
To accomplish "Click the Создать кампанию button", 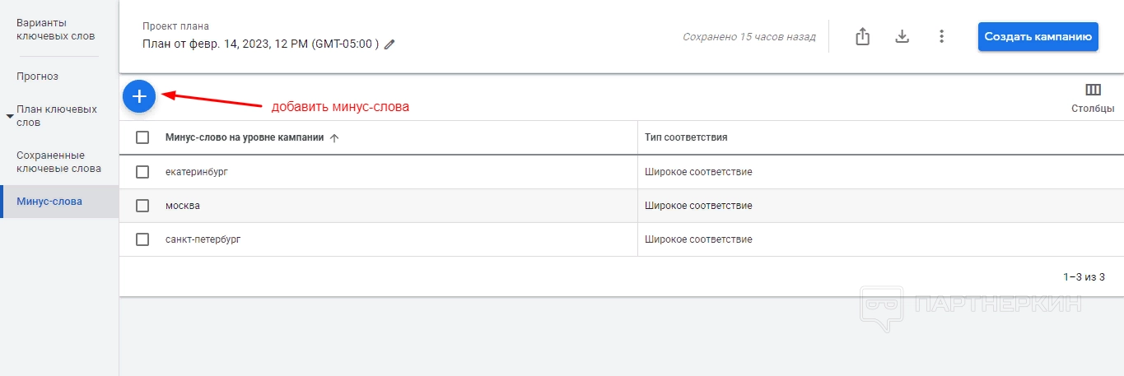I will tap(1038, 37).
